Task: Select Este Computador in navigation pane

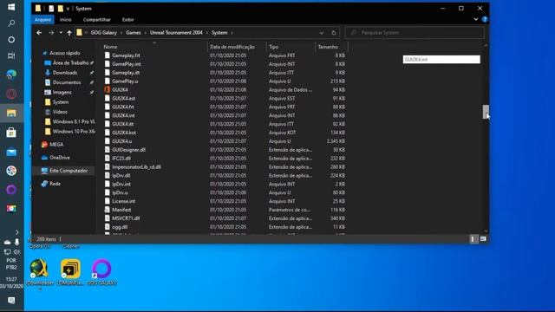Action: pos(69,171)
